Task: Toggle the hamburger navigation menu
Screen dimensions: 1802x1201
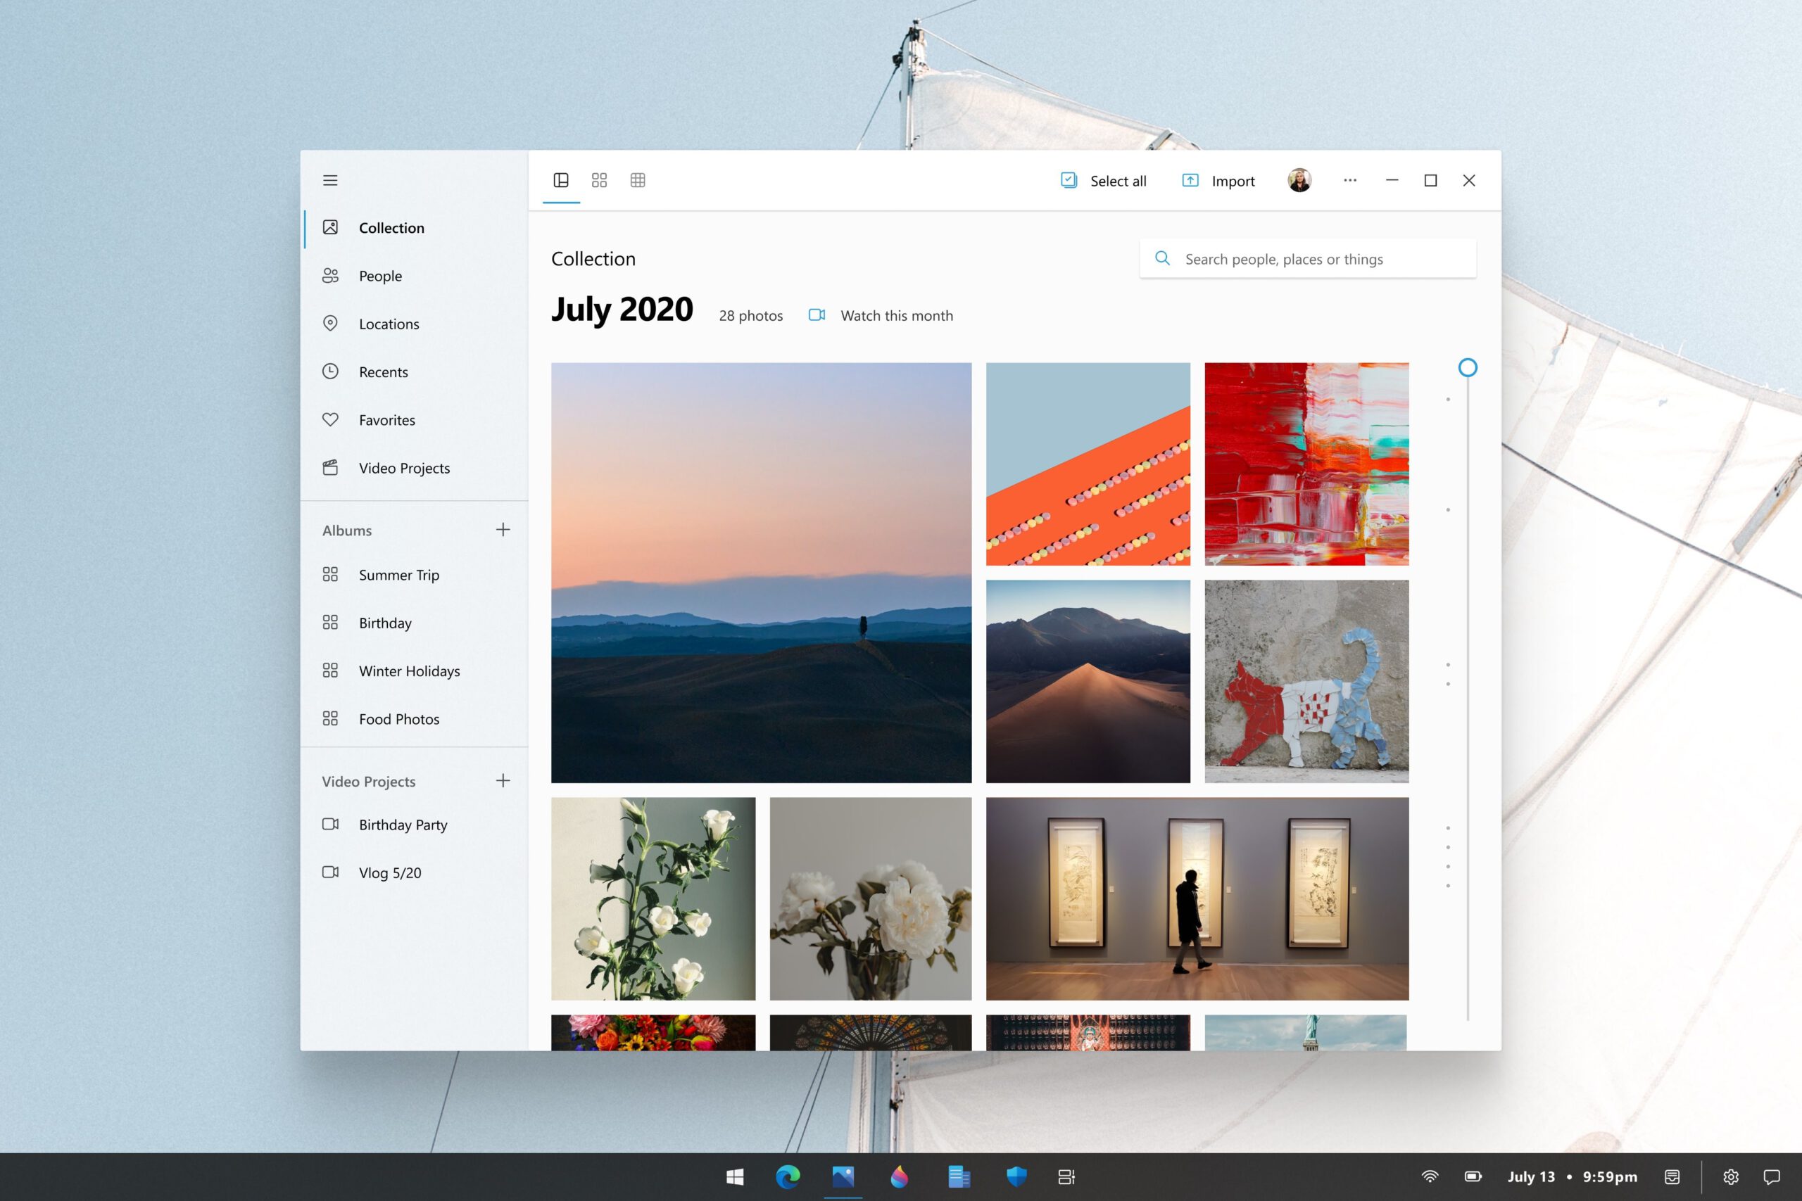Action: [x=330, y=181]
